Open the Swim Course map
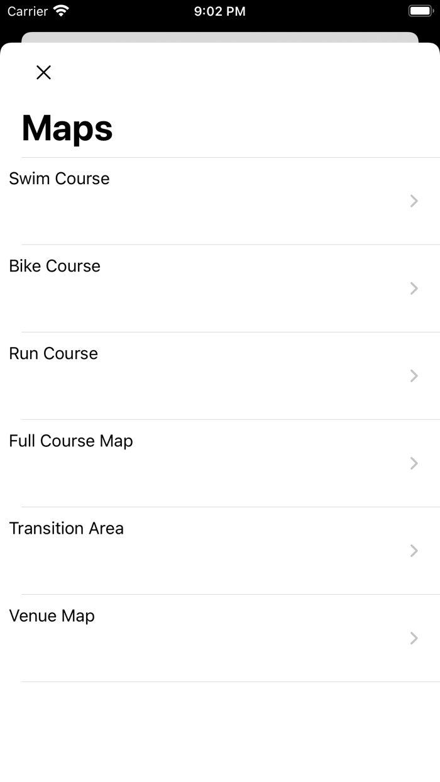Image resolution: width=440 pixels, height=782 pixels. (59, 179)
